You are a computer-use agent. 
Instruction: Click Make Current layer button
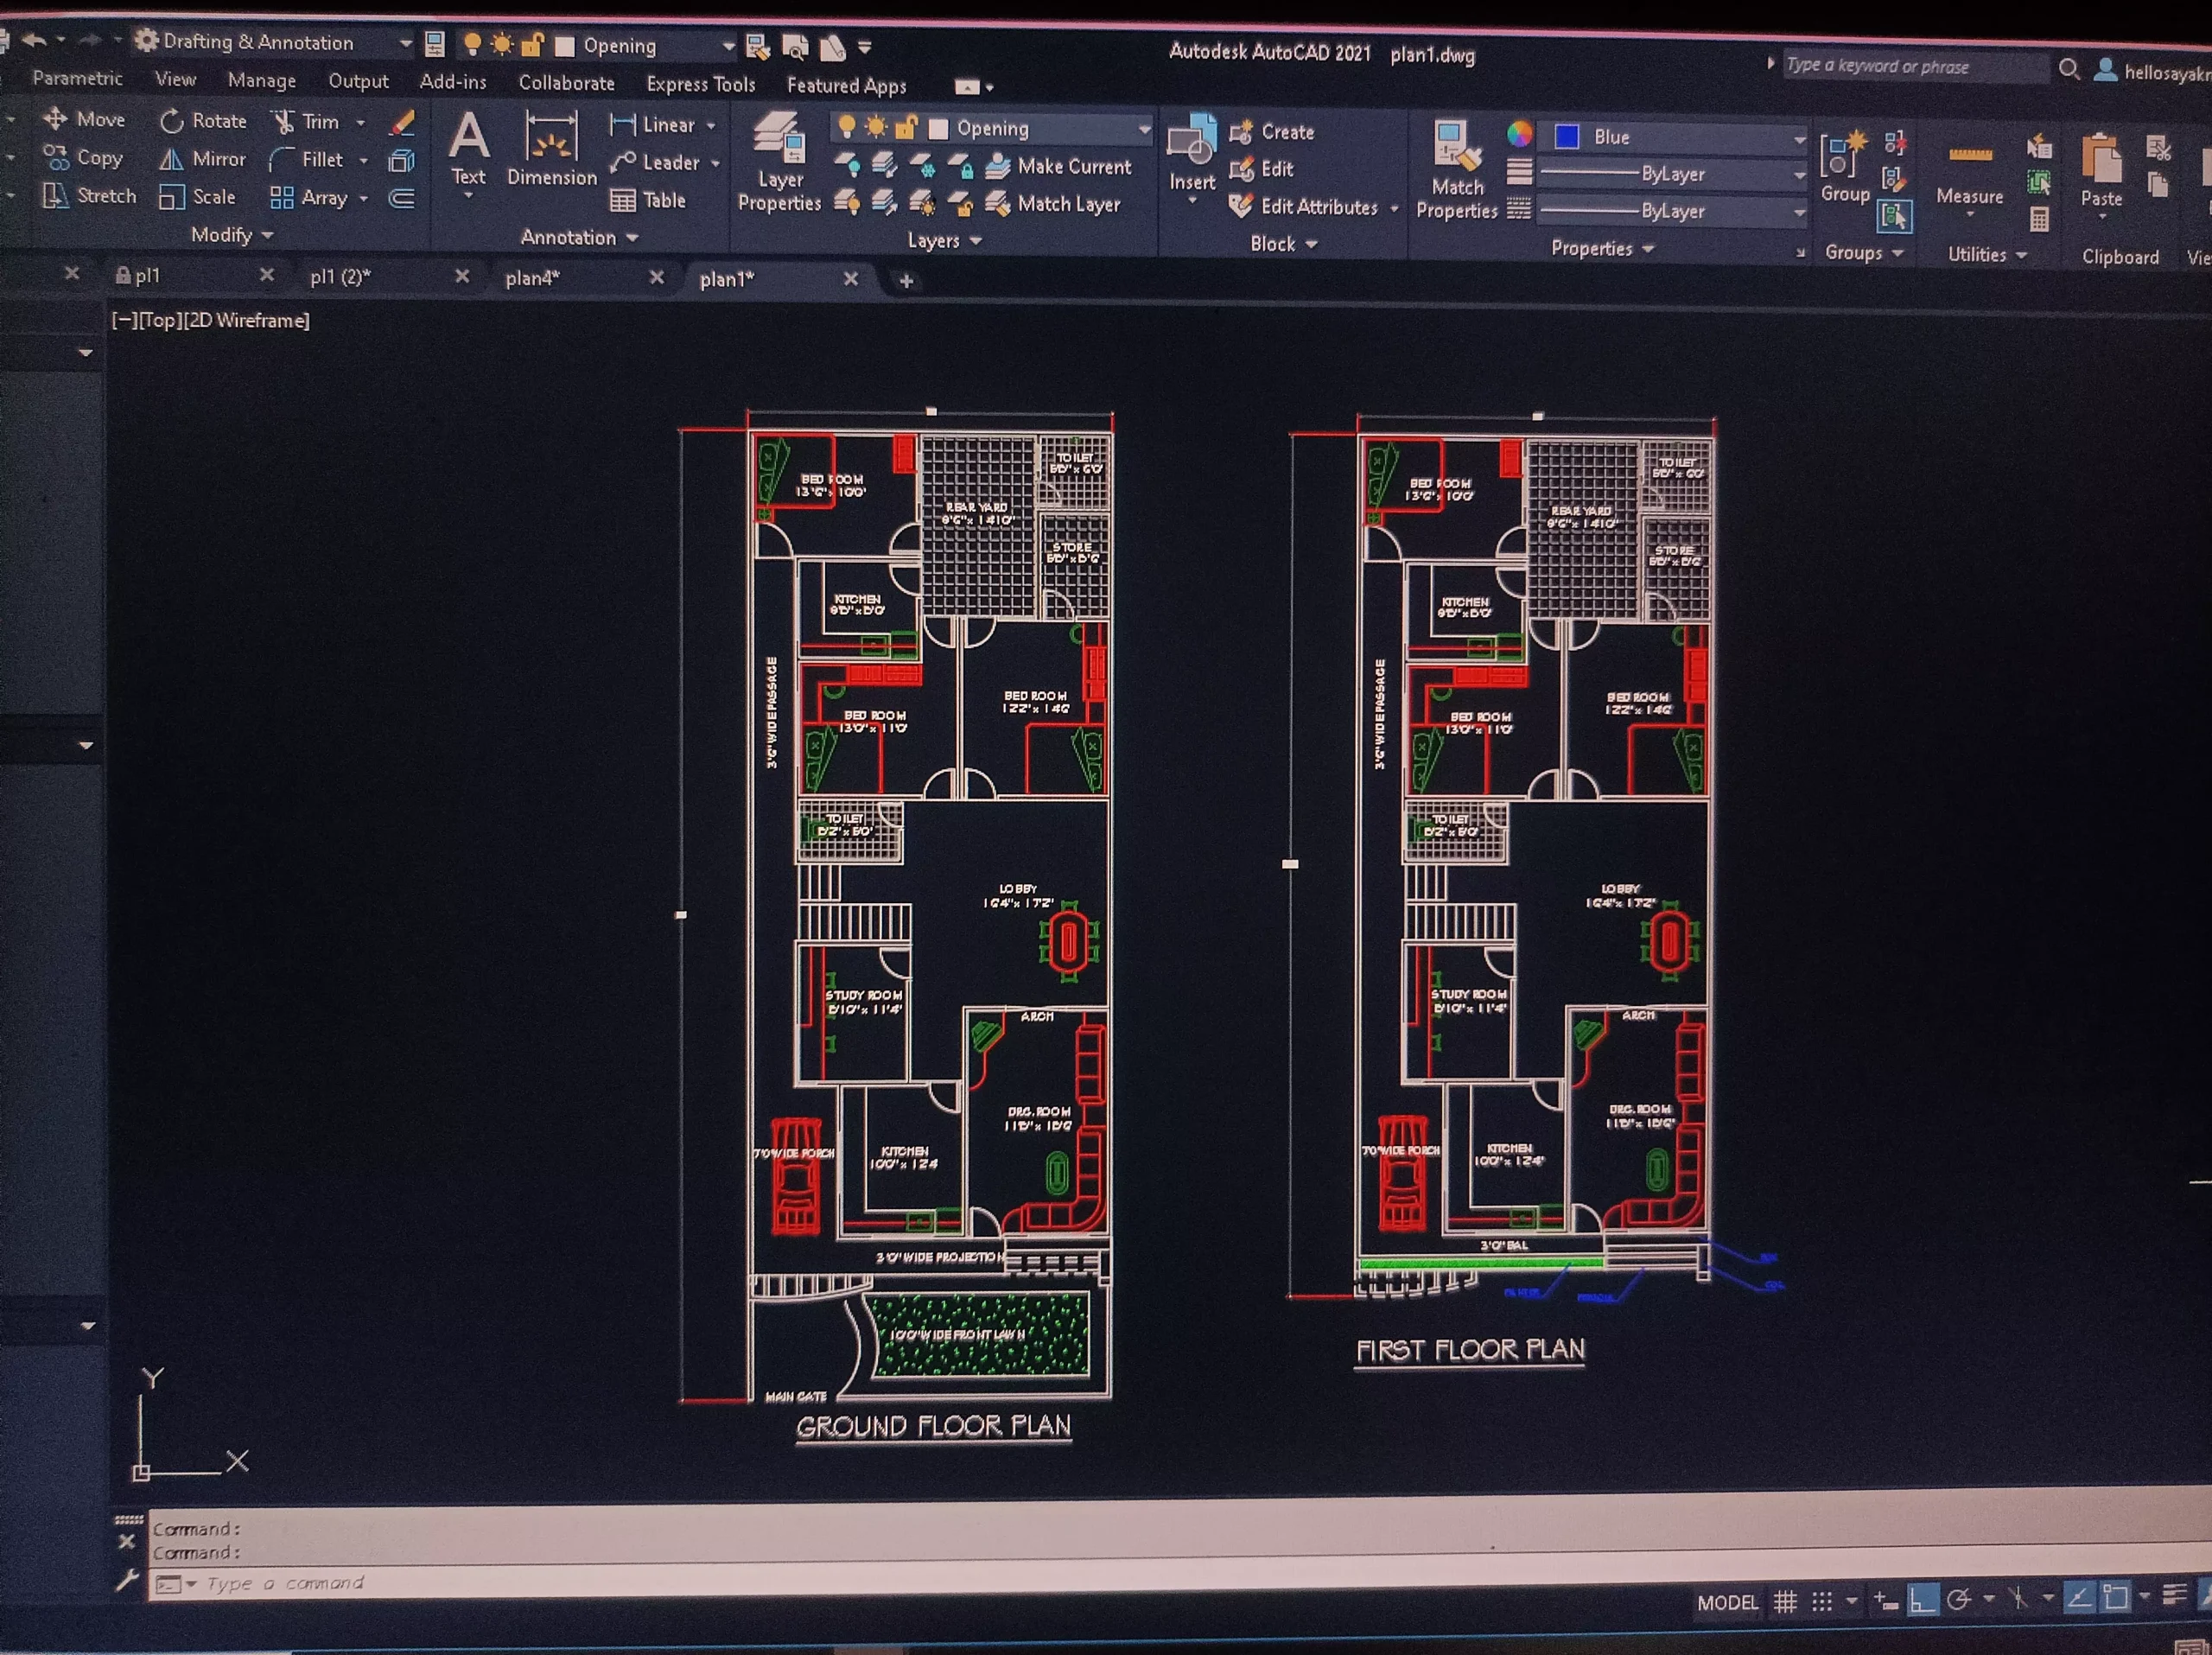pyautogui.click(x=1060, y=167)
